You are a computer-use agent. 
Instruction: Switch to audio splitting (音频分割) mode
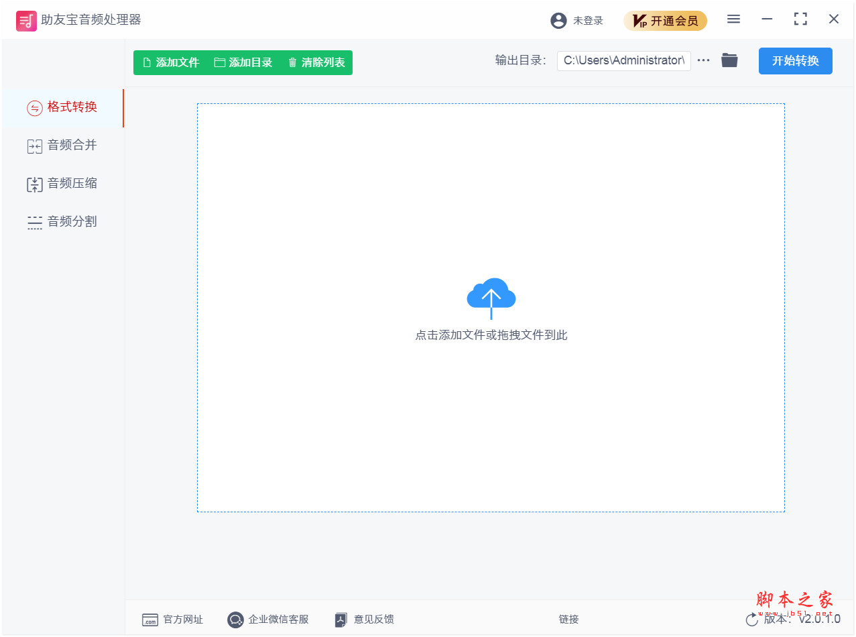pyautogui.click(x=35, y=221)
